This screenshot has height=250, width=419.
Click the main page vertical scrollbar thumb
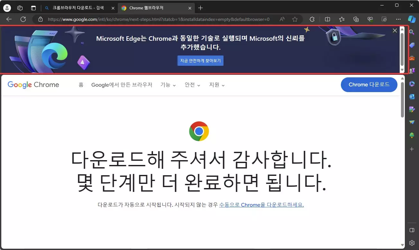pos(402,99)
